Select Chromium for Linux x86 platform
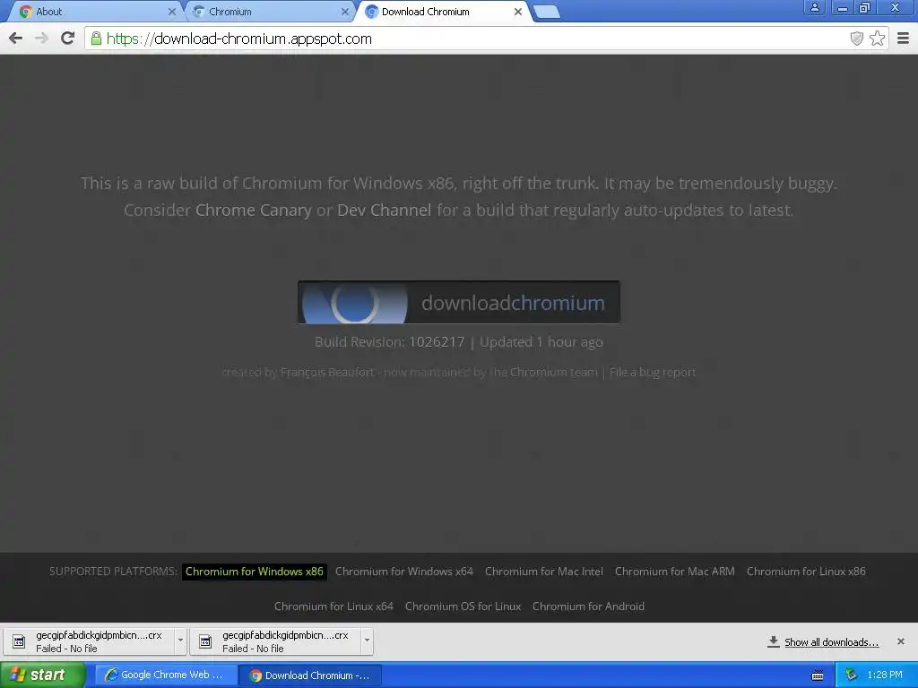This screenshot has width=918, height=688. [x=806, y=572]
